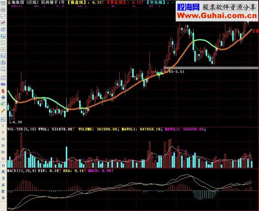
Task: Switch to the intraday line chart icon
Action: 3,17
